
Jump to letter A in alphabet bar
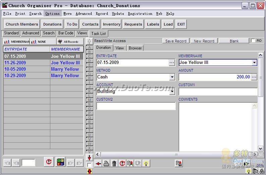click(x=90, y=47)
